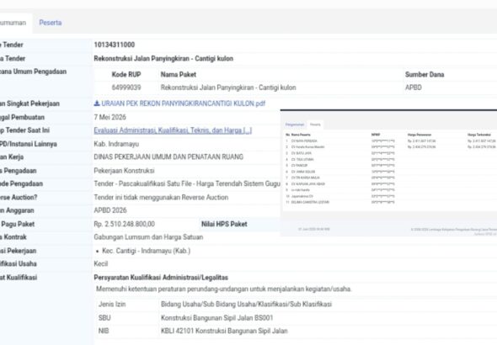Click the Sumber Dana column header
497x345 pixels.
(425, 75)
